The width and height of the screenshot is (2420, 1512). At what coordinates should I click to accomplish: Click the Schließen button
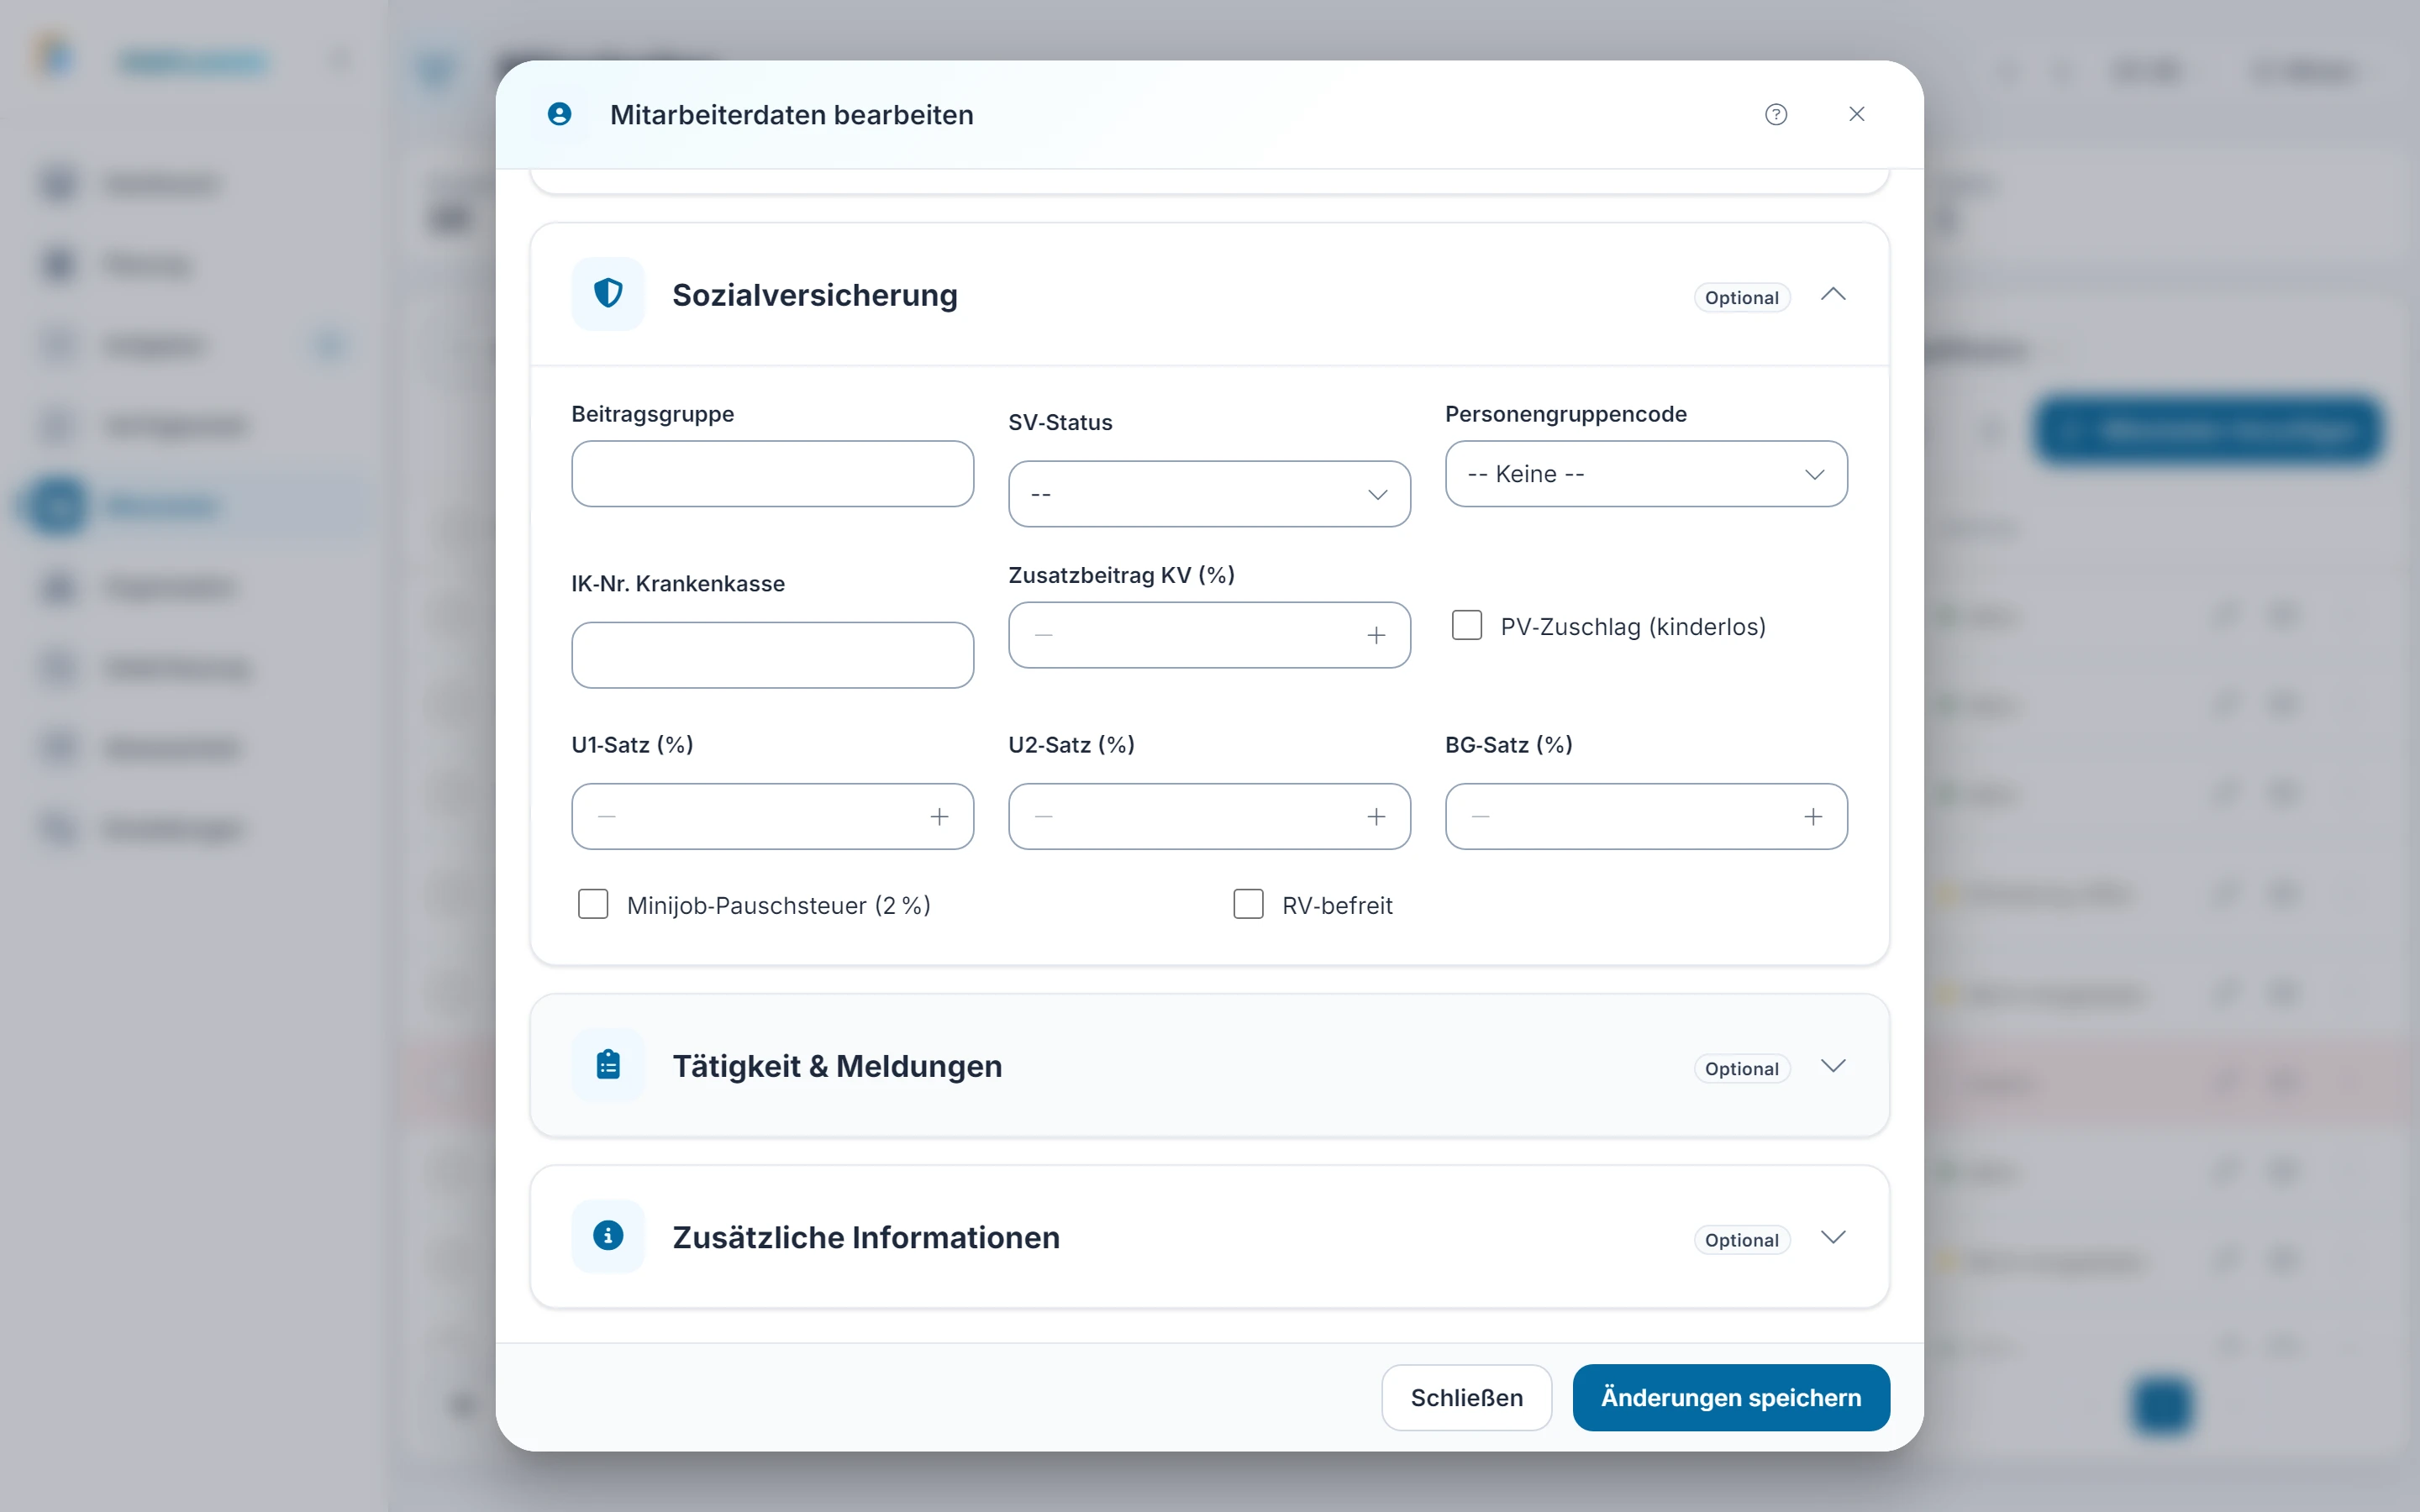pyautogui.click(x=1466, y=1397)
